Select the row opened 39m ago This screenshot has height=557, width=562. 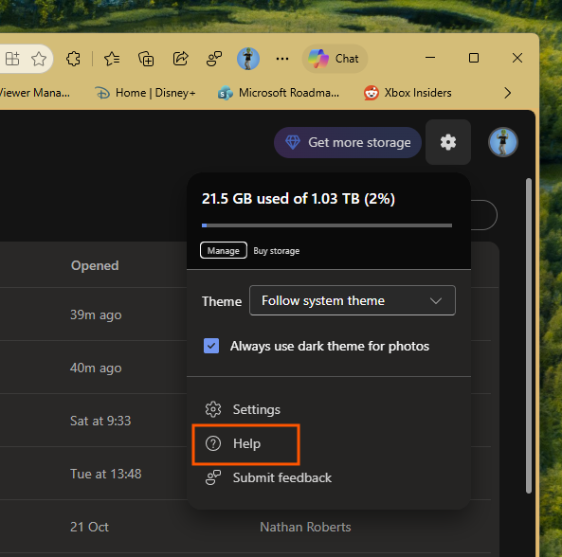point(93,314)
